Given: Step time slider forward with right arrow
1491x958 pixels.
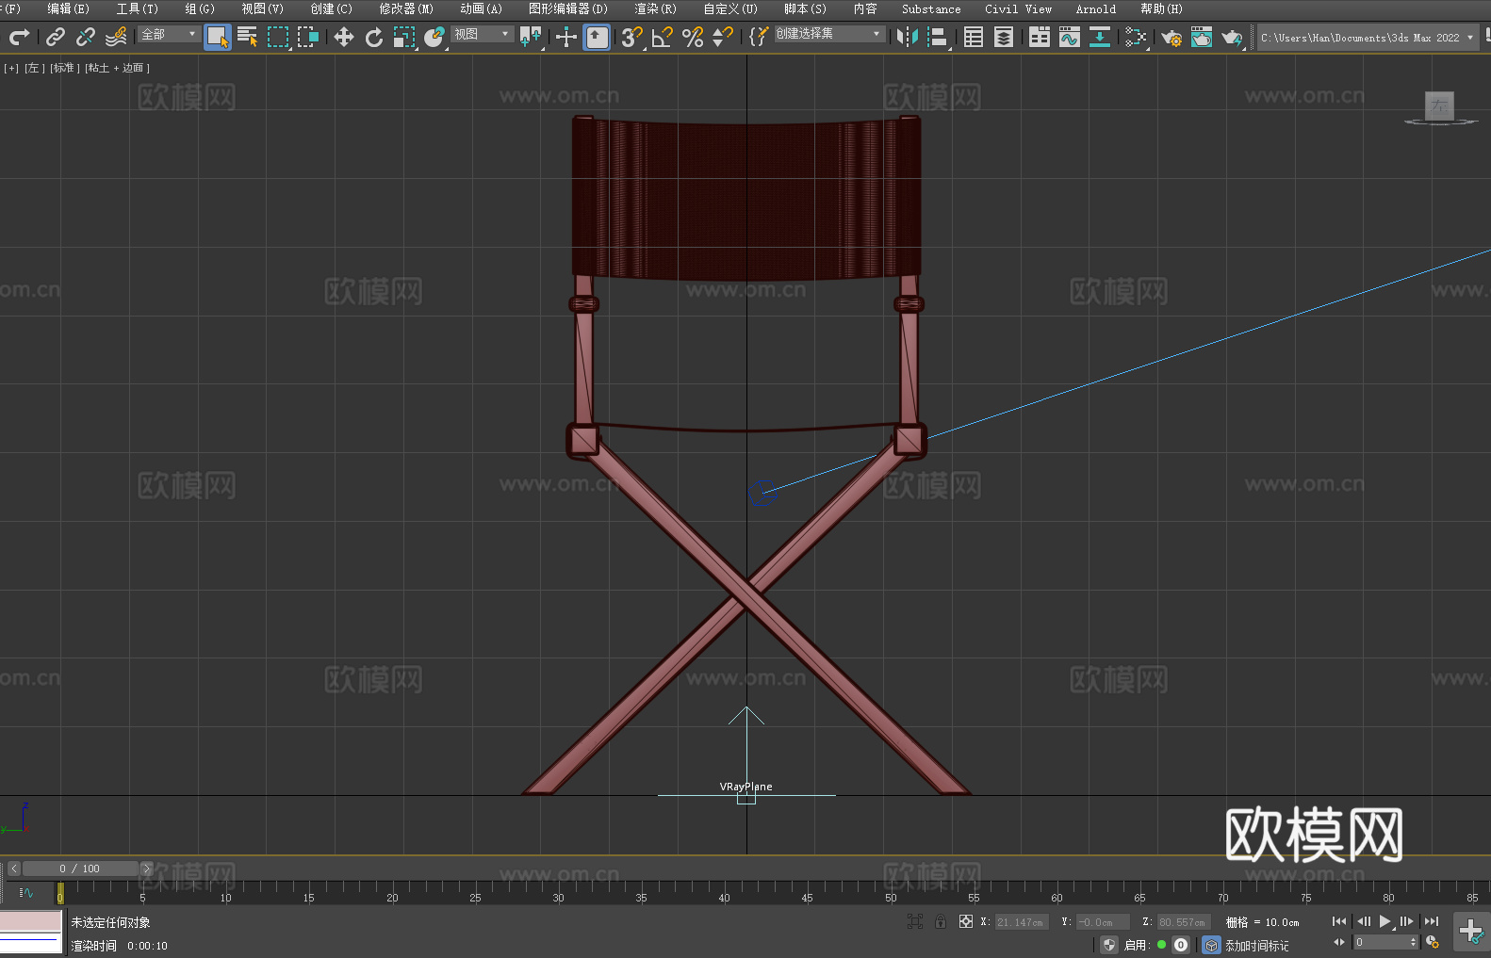Looking at the screenshot, I should (x=146, y=869).
